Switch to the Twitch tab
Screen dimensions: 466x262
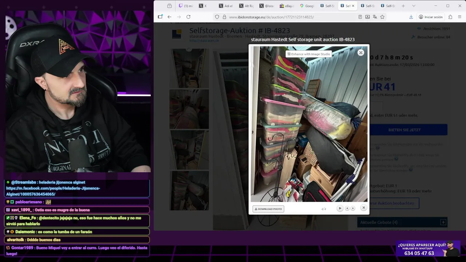(x=186, y=6)
